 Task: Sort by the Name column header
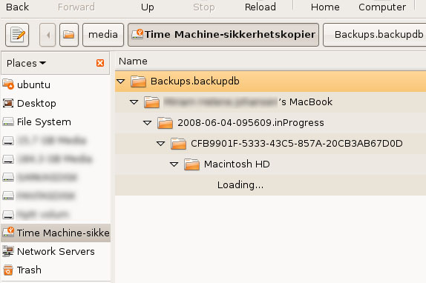[x=271, y=61]
